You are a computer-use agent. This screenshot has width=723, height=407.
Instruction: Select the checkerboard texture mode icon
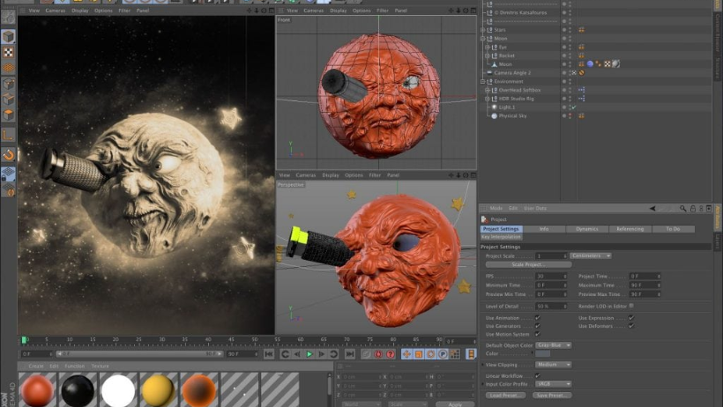[8, 53]
